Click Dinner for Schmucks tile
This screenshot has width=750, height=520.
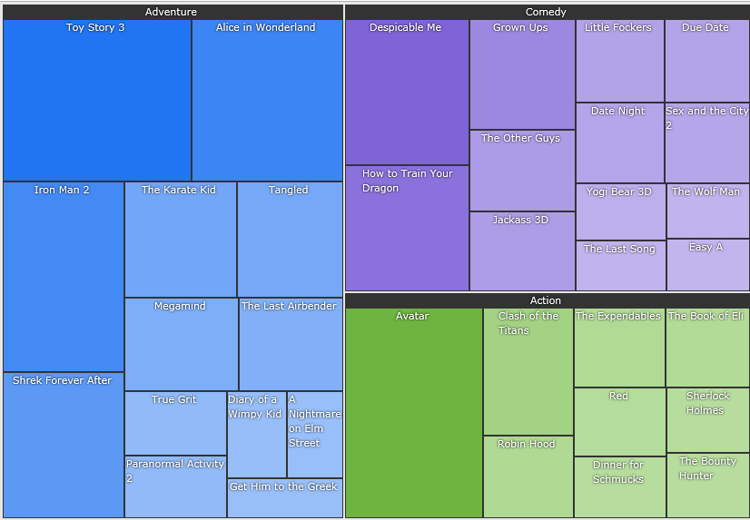[x=620, y=487]
